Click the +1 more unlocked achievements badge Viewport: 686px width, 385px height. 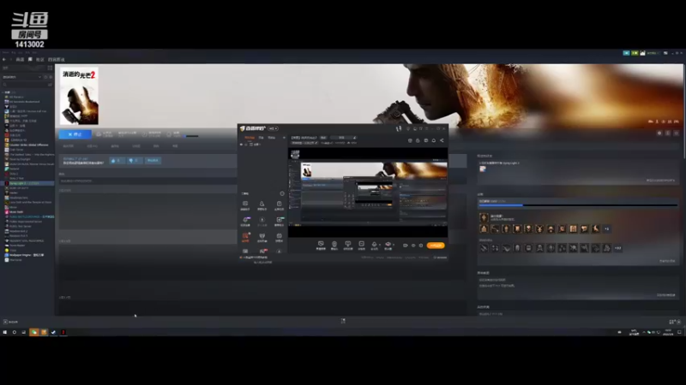[x=607, y=228]
